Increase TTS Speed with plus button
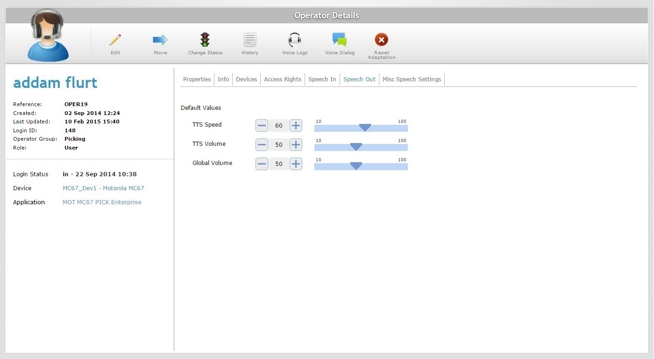Image resolution: width=654 pixels, height=359 pixels. (296, 125)
